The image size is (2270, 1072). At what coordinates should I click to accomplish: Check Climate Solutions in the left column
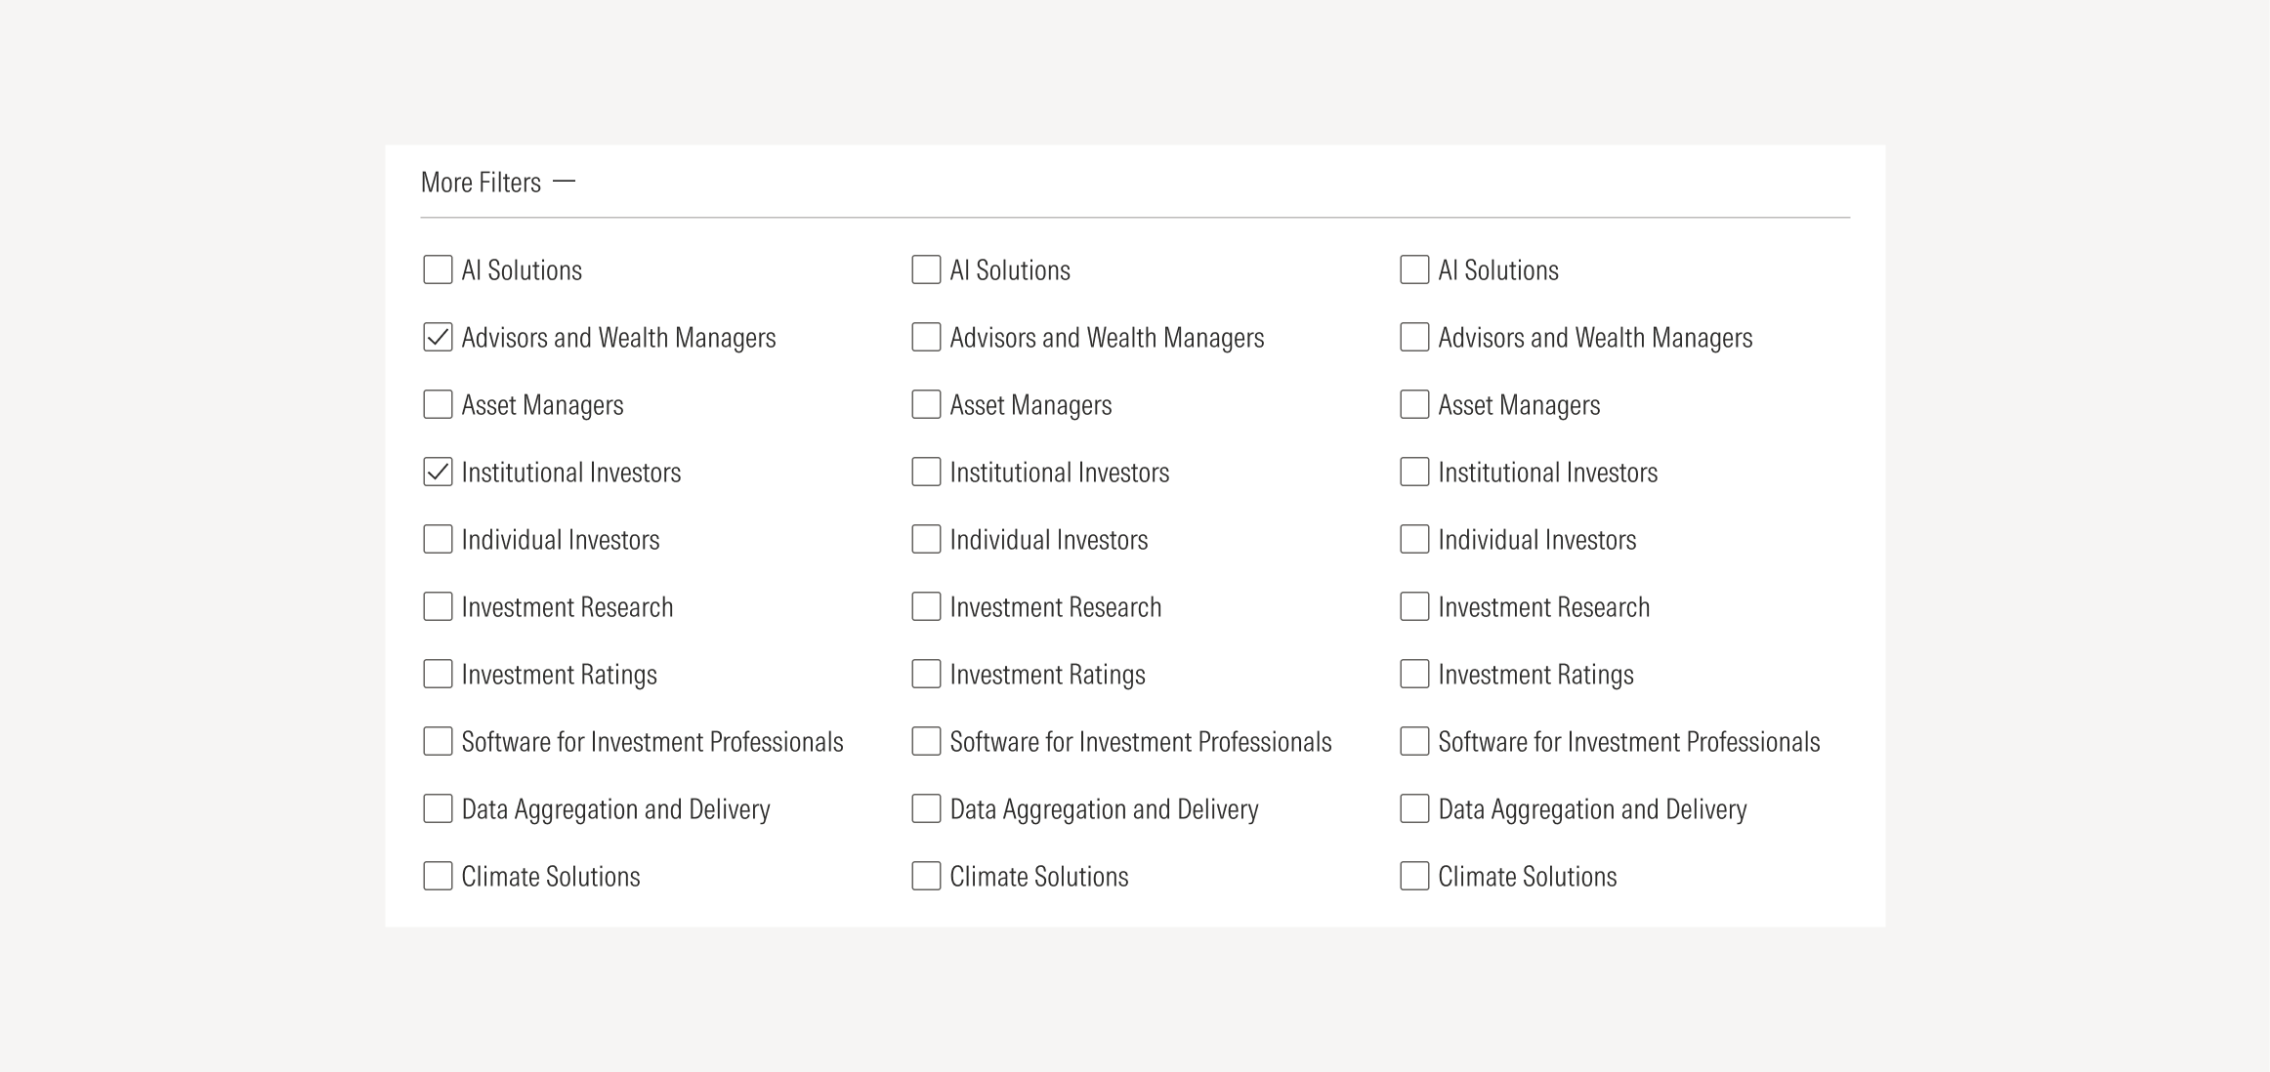tap(438, 876)
